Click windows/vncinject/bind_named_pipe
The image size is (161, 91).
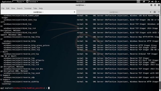pyautogui.click(x=21, y=16)
